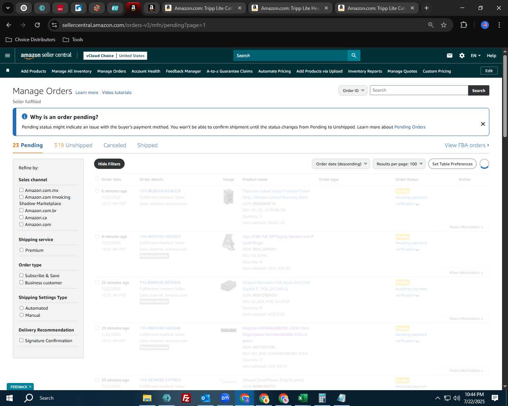
Task: Click the browser back arrow
Action: point(9,25)
